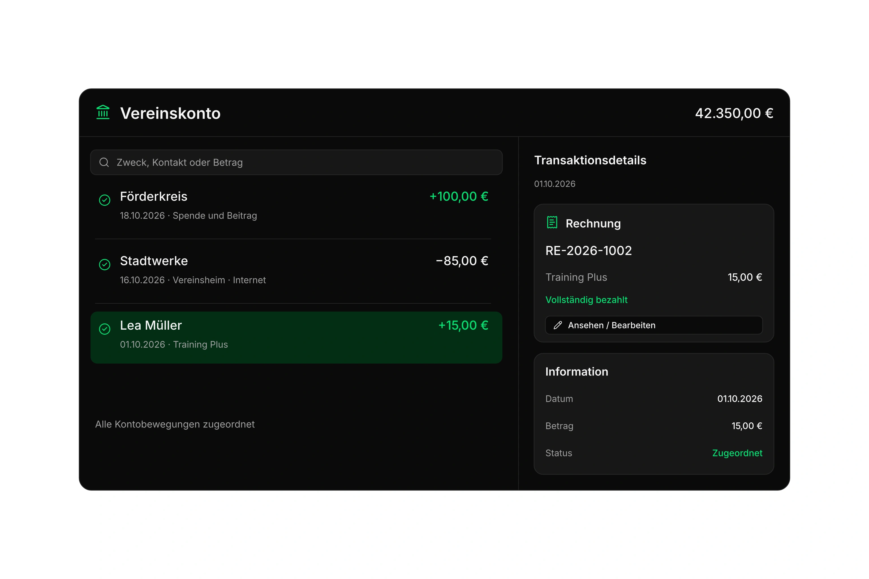Click '18.10.2026 · Spende und Beitrag' subtitle
The height and width of the screenshot is (579, 869).
(x=188, y=216)
